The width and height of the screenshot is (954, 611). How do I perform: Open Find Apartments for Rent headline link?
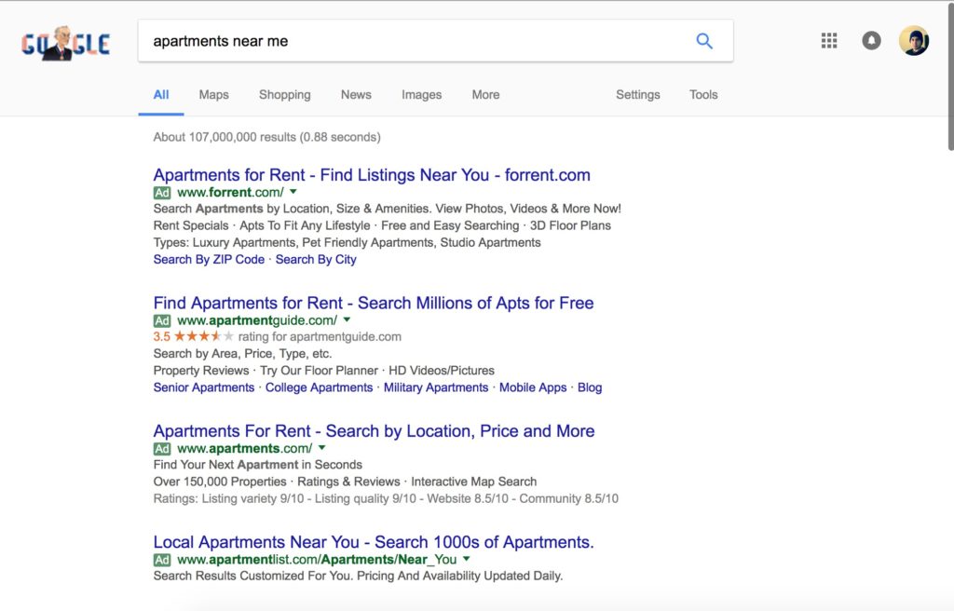(x=374, y=303)
